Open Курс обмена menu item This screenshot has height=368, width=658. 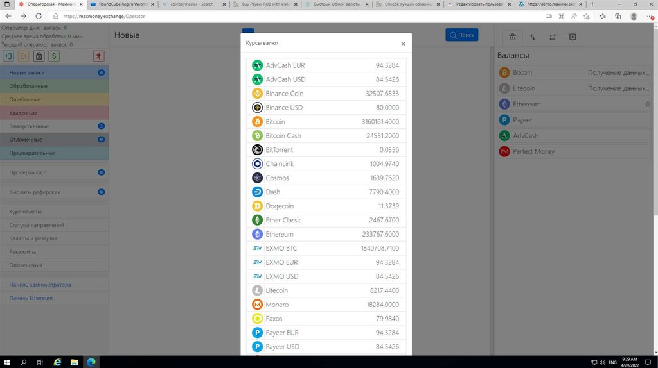tap(54, 212)
